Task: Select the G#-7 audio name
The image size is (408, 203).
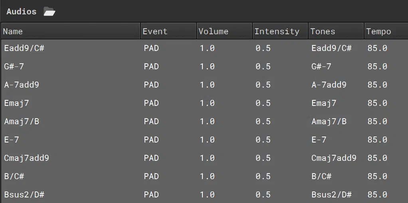Action: (x=14, y=66)
